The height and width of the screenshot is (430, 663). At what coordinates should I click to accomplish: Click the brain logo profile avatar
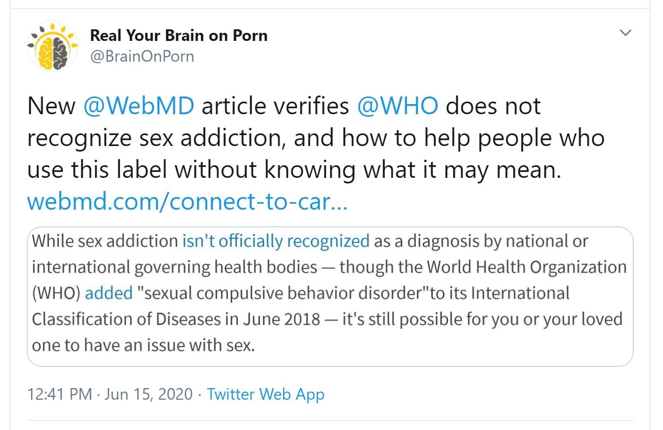pos(53,46)
